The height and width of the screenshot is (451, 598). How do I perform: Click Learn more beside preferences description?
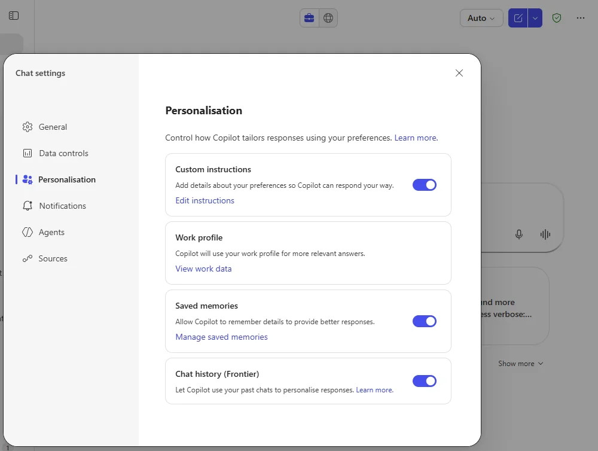(416, 138)
